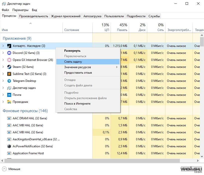
Task: Choose Предоставить отзыв menu entry
Action: 88,73
